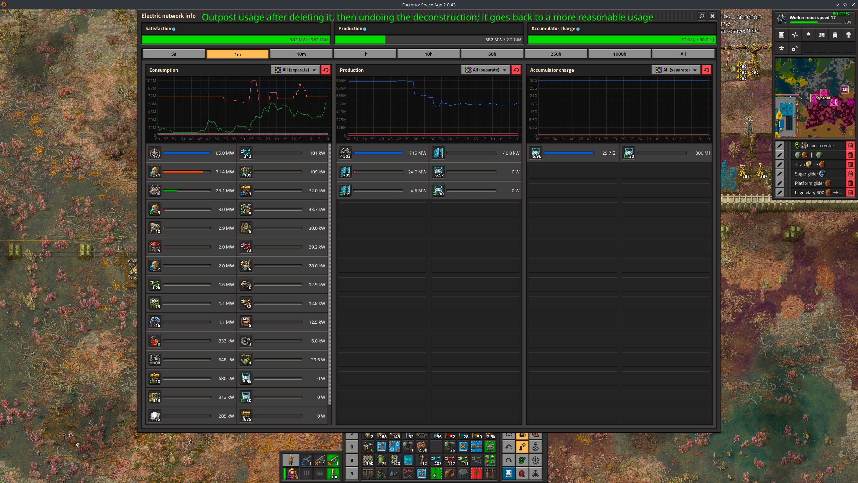858x483 pixels.
Task: Select the 1000h time range tab
Action: tap(620, 54)
